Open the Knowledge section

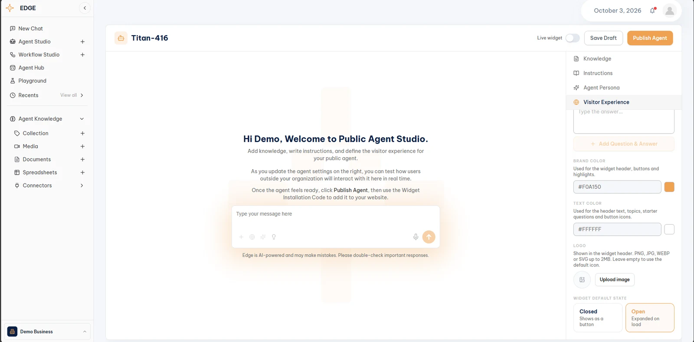click(624, 59)
